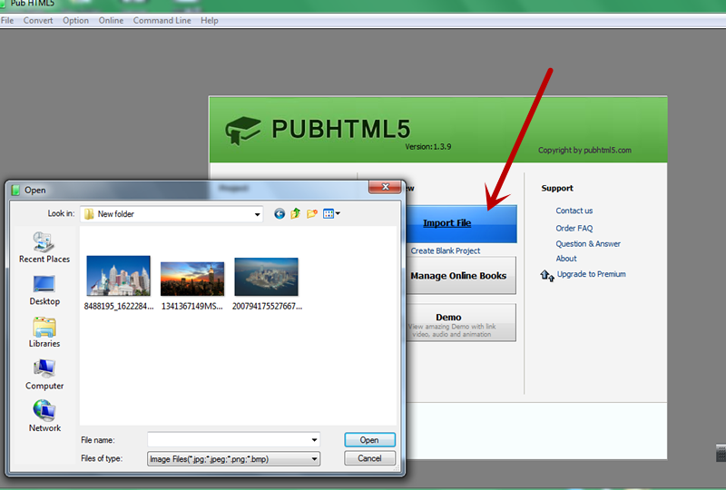Go back using the blue arrow icon

click(280, 213)
